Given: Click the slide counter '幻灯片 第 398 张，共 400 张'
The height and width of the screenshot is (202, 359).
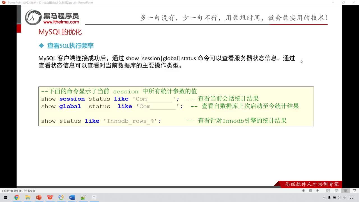Looking at the screenshot, I should [19, 191].
